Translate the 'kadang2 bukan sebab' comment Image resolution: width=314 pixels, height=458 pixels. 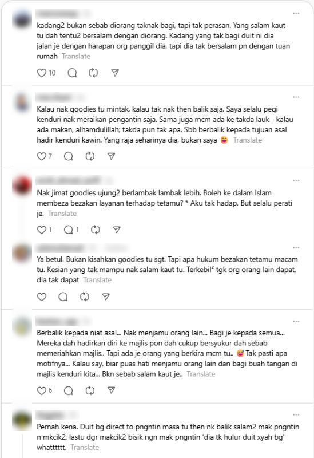tap(76, 56)
